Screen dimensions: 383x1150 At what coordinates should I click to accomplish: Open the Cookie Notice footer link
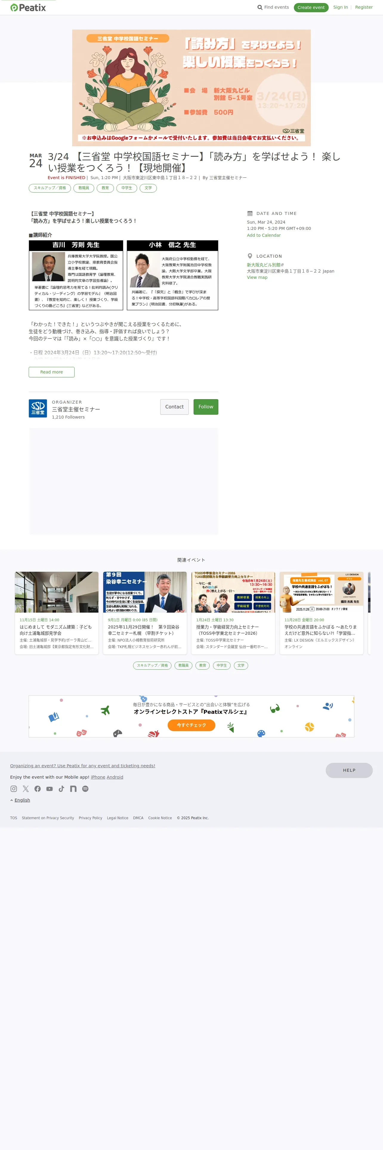(x=160, y=818)
